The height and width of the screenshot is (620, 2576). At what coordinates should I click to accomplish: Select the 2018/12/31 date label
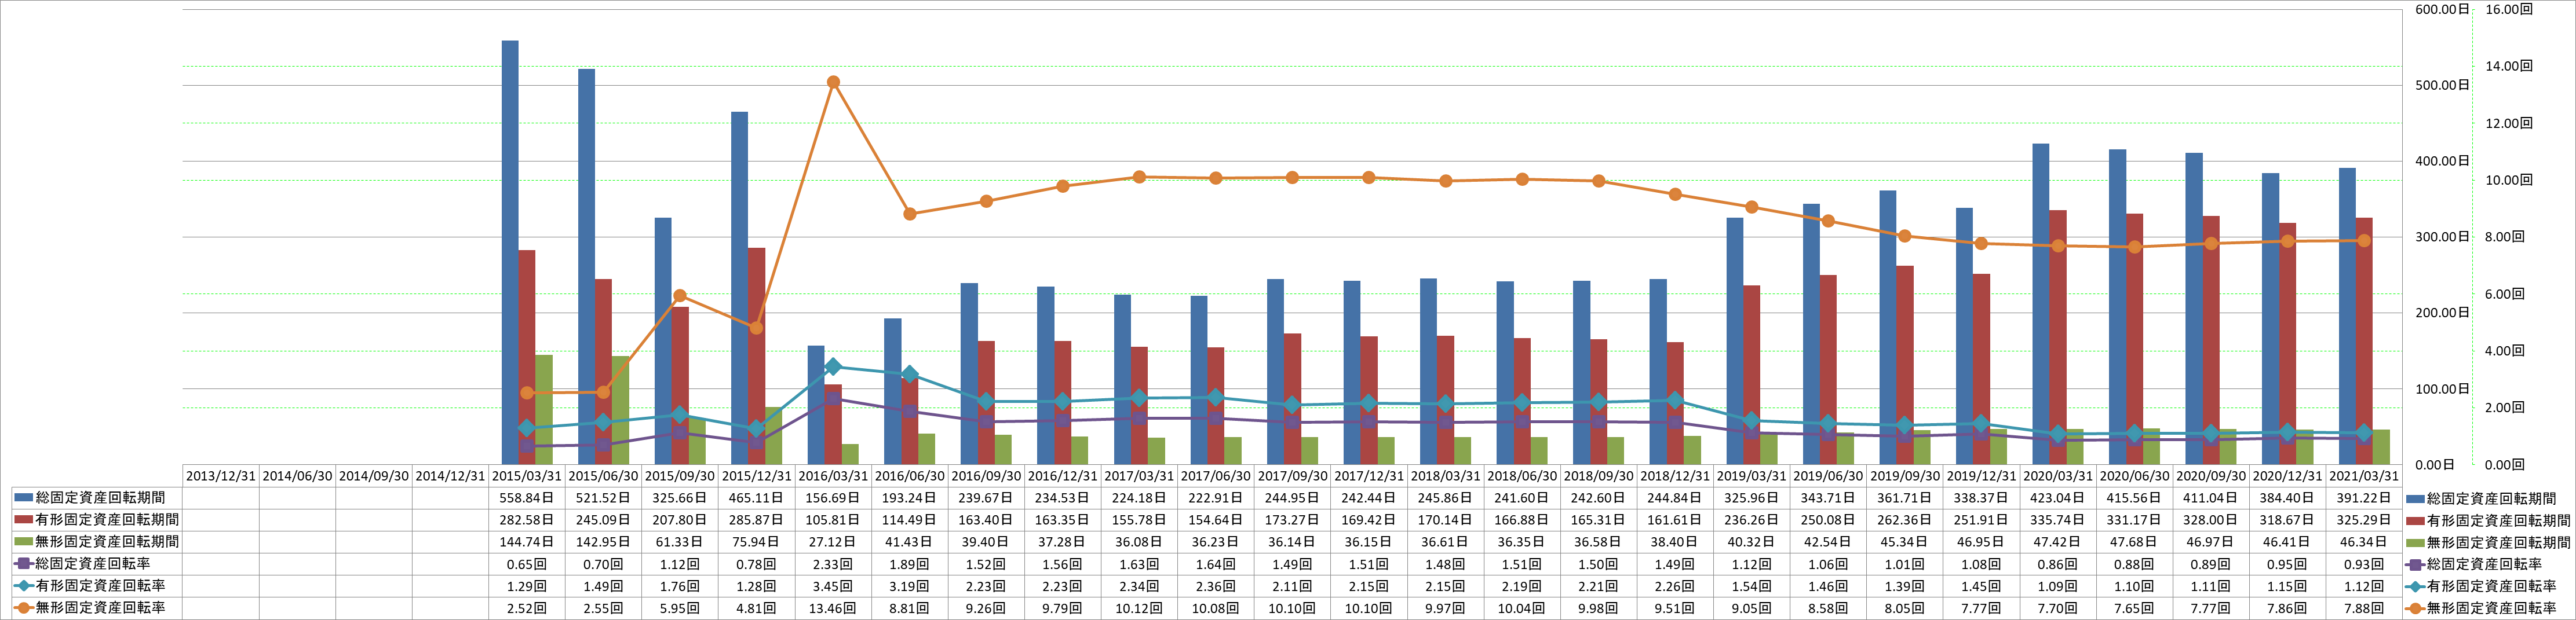tap(1675, 476)
